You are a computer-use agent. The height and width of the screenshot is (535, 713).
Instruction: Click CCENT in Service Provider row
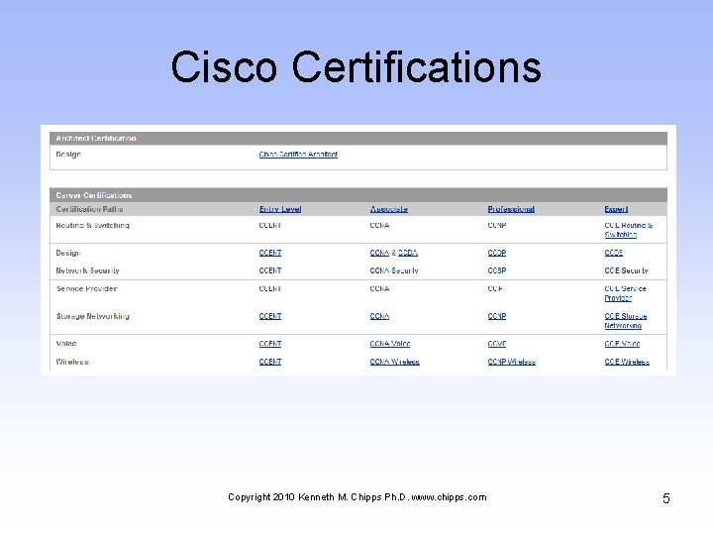[270, 288]
